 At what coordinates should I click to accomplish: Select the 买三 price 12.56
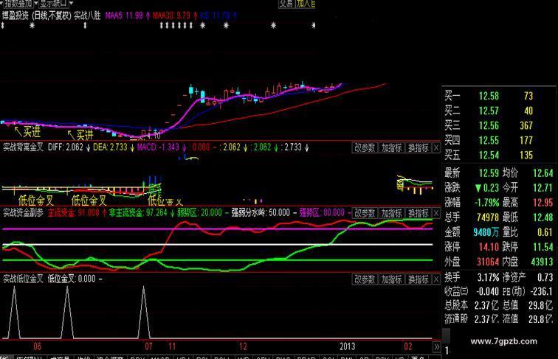pos(489,125)
